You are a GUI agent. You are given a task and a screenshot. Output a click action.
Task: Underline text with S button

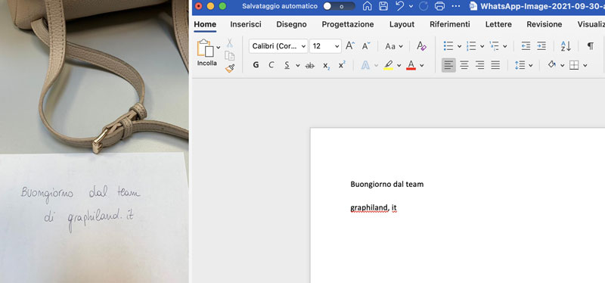pos(287,65)
